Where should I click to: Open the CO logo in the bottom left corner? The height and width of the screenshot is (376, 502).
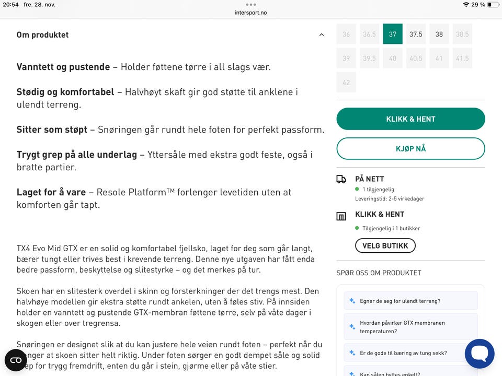coord(15,360)
